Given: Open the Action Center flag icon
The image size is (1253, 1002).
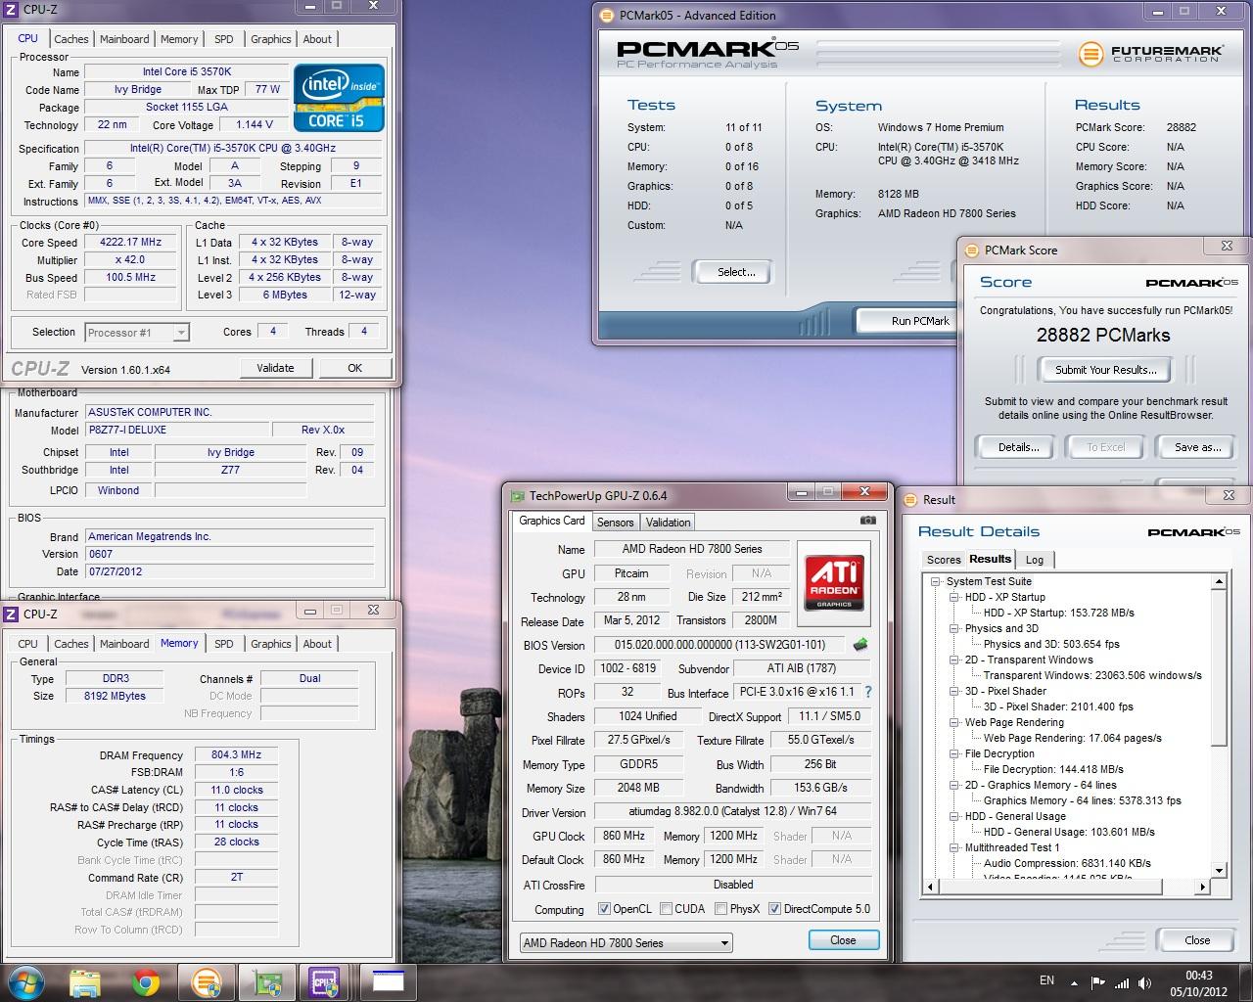Looking at the screenshot, I should tap(1099, 982).
